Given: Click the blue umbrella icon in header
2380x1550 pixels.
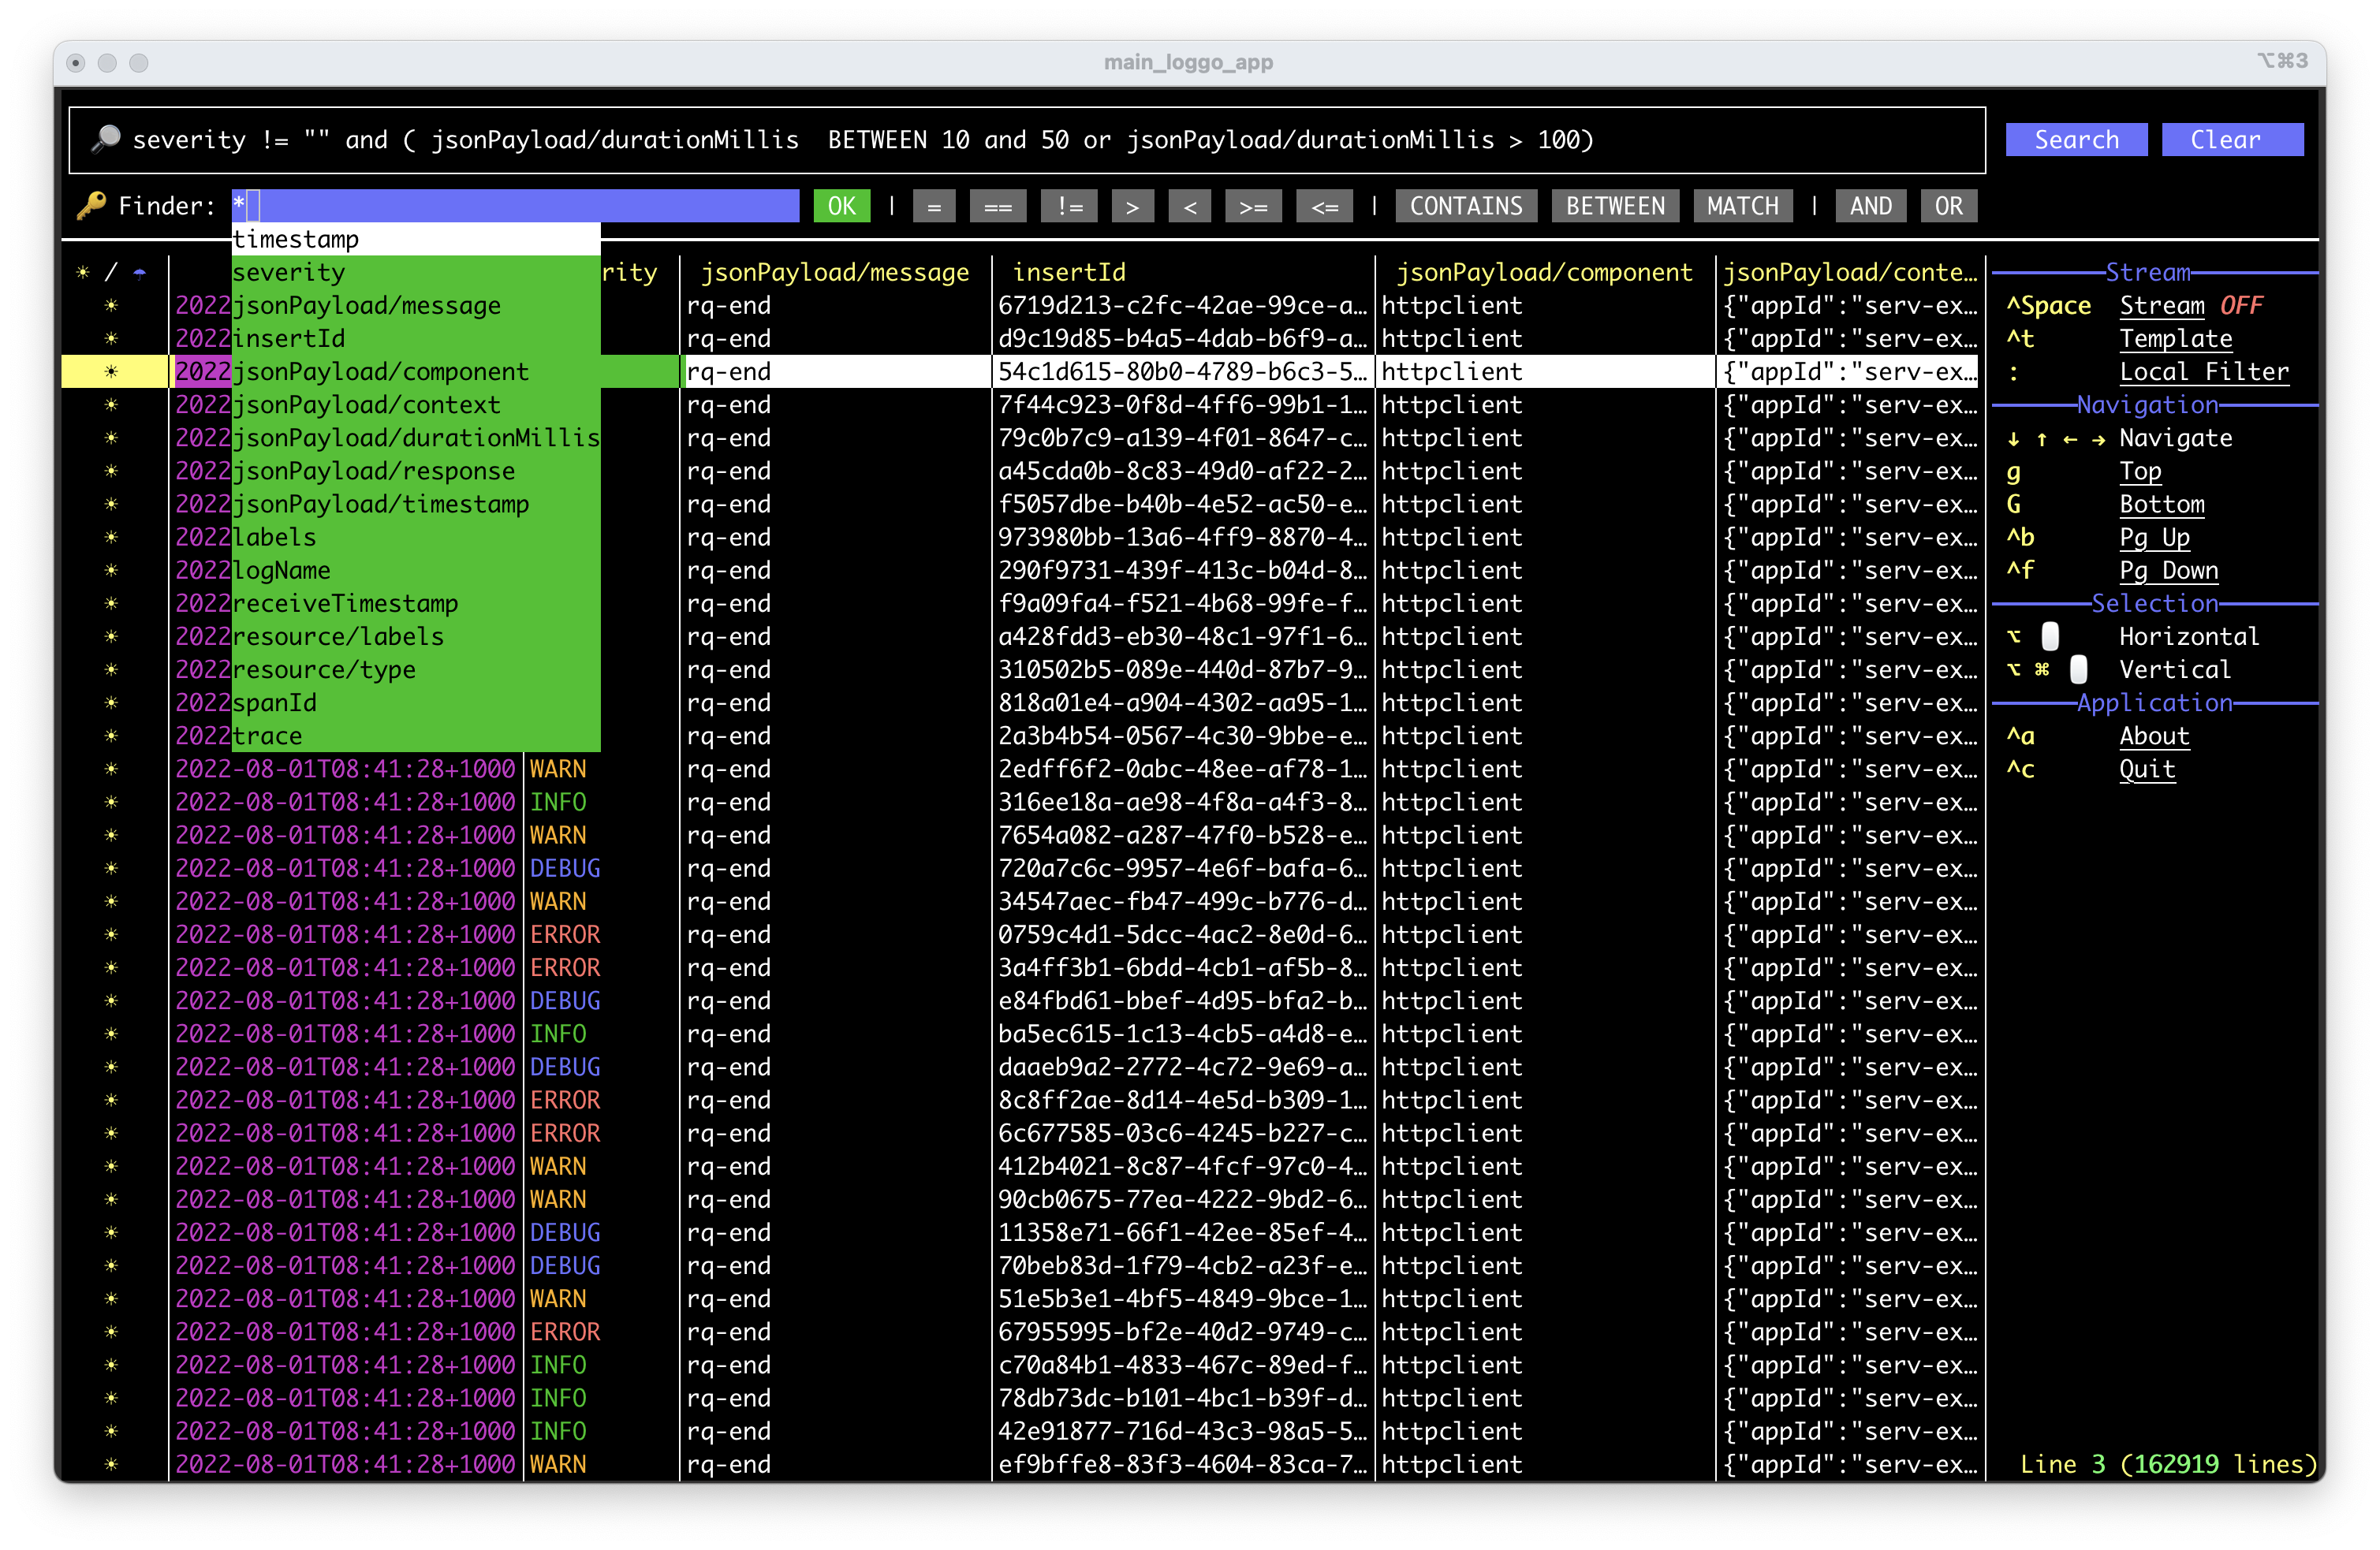Looking at the screenshot, I should pyautogui.click(x=139, y=272).
